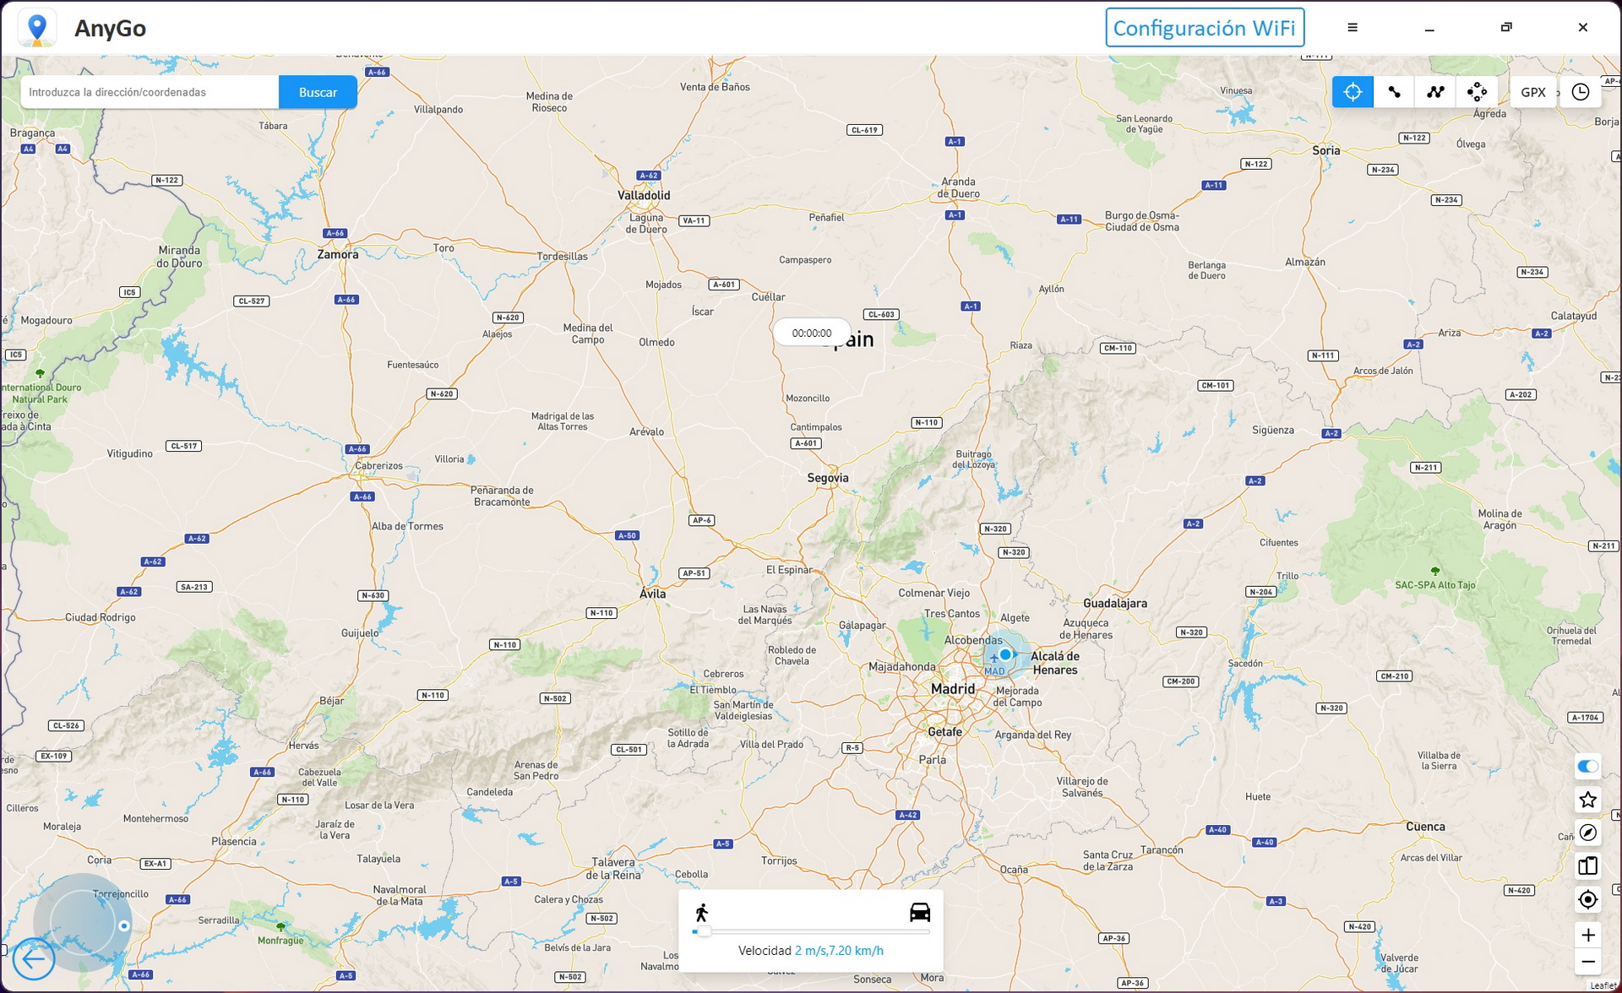Zoom out with the minus button
The image size is (1622, 993).
click(x=1588, y=962)
